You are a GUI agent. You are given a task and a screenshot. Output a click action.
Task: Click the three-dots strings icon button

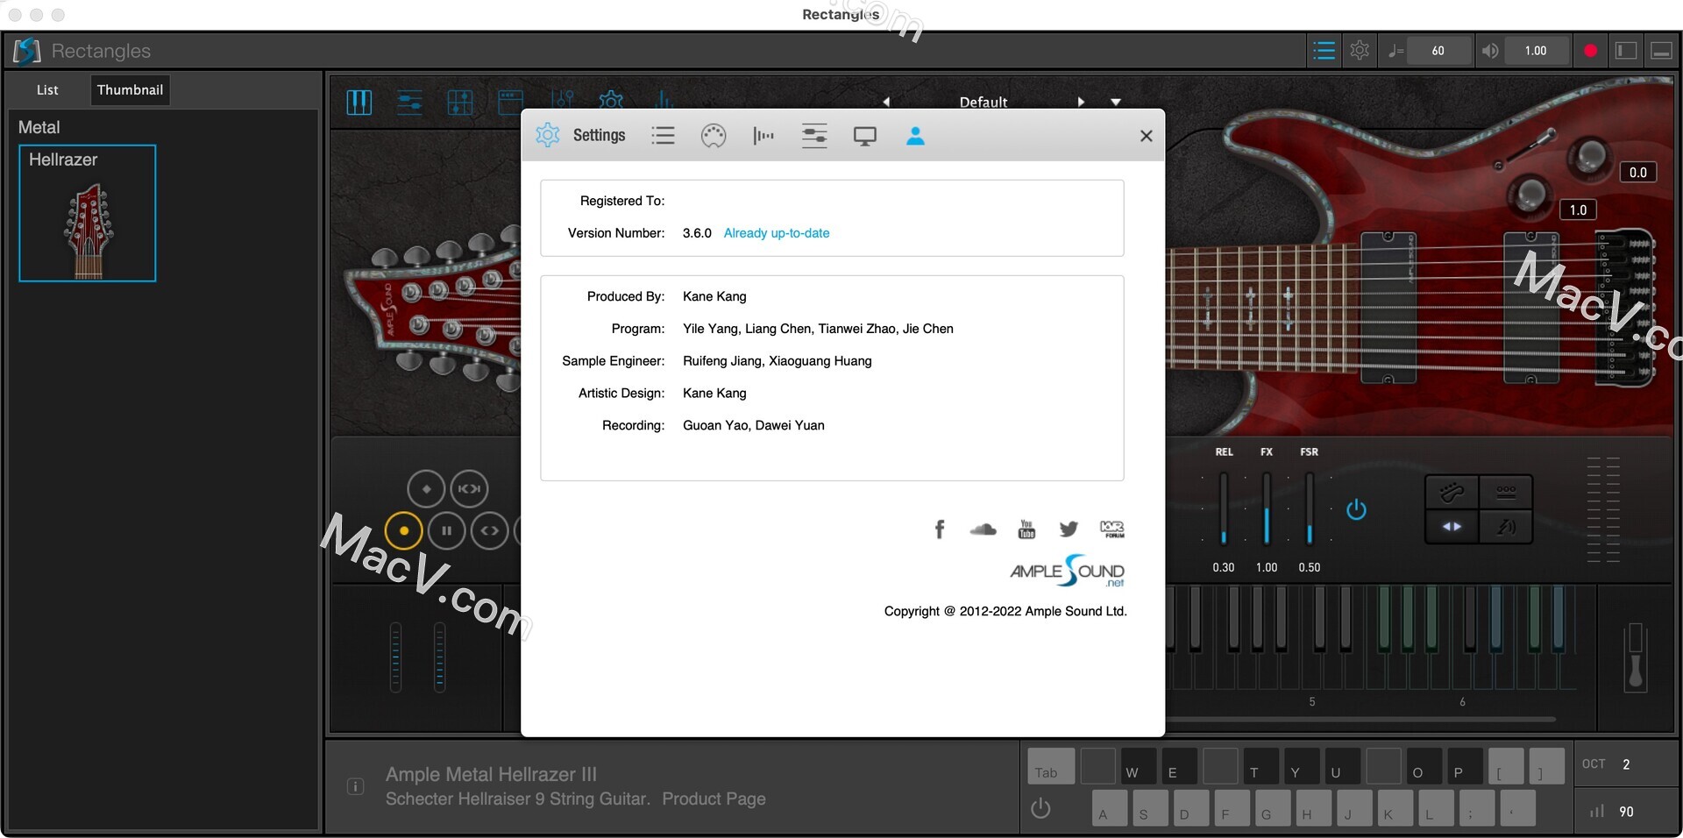[1506, 492]
